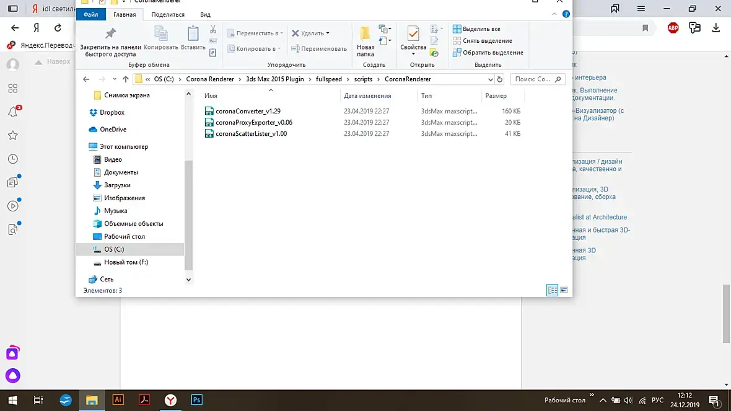Select OneDrive in navigation pane
The height and width of the screenshot is (411, 731).
[113, 129]
